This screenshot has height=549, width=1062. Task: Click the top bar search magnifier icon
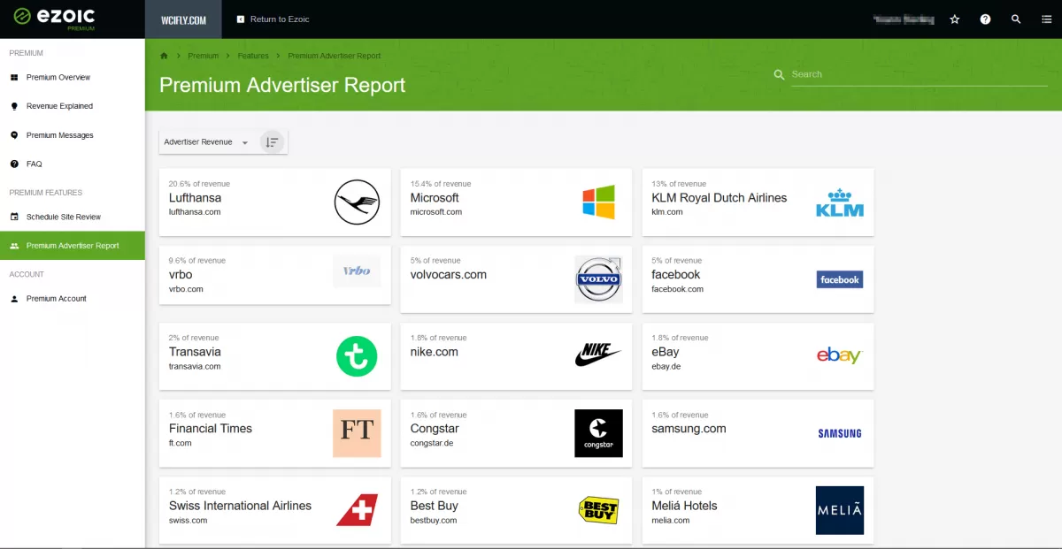(x=1016, y=19)
